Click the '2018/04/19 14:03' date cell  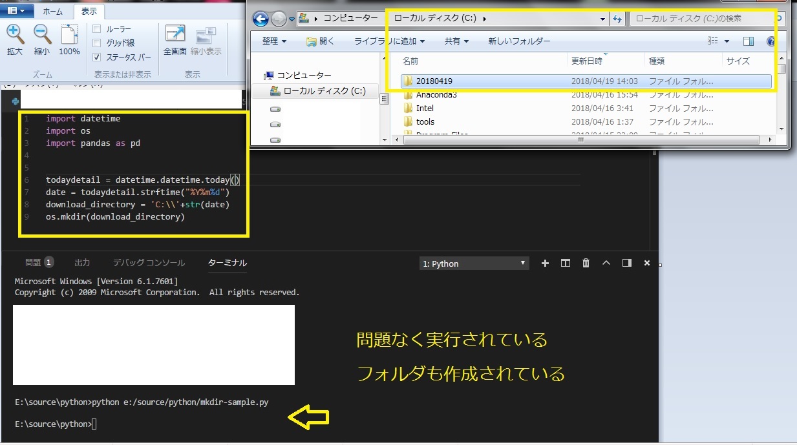click(x=604, y=81)
